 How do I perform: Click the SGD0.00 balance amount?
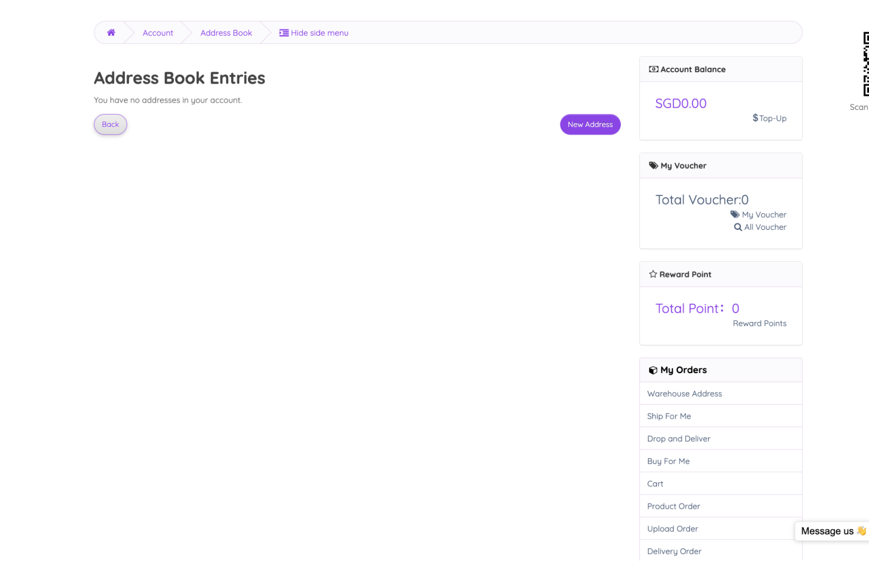[x=681, y=103]
